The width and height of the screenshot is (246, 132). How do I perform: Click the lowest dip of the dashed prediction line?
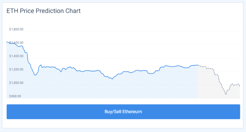226,94
